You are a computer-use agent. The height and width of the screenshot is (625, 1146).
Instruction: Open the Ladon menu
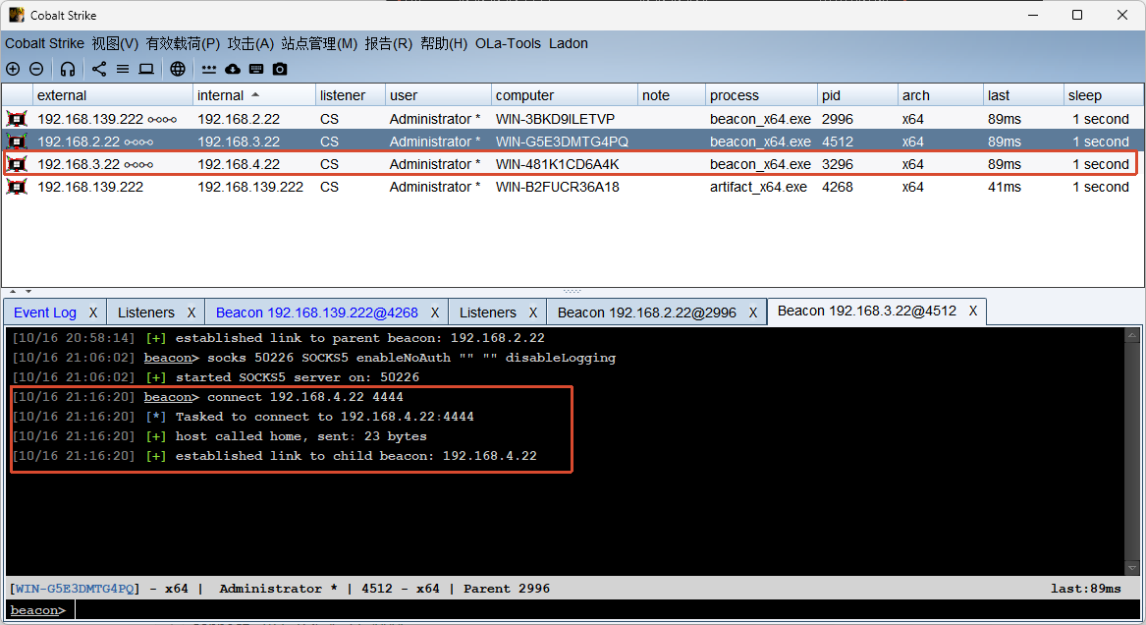click(569, 44)
